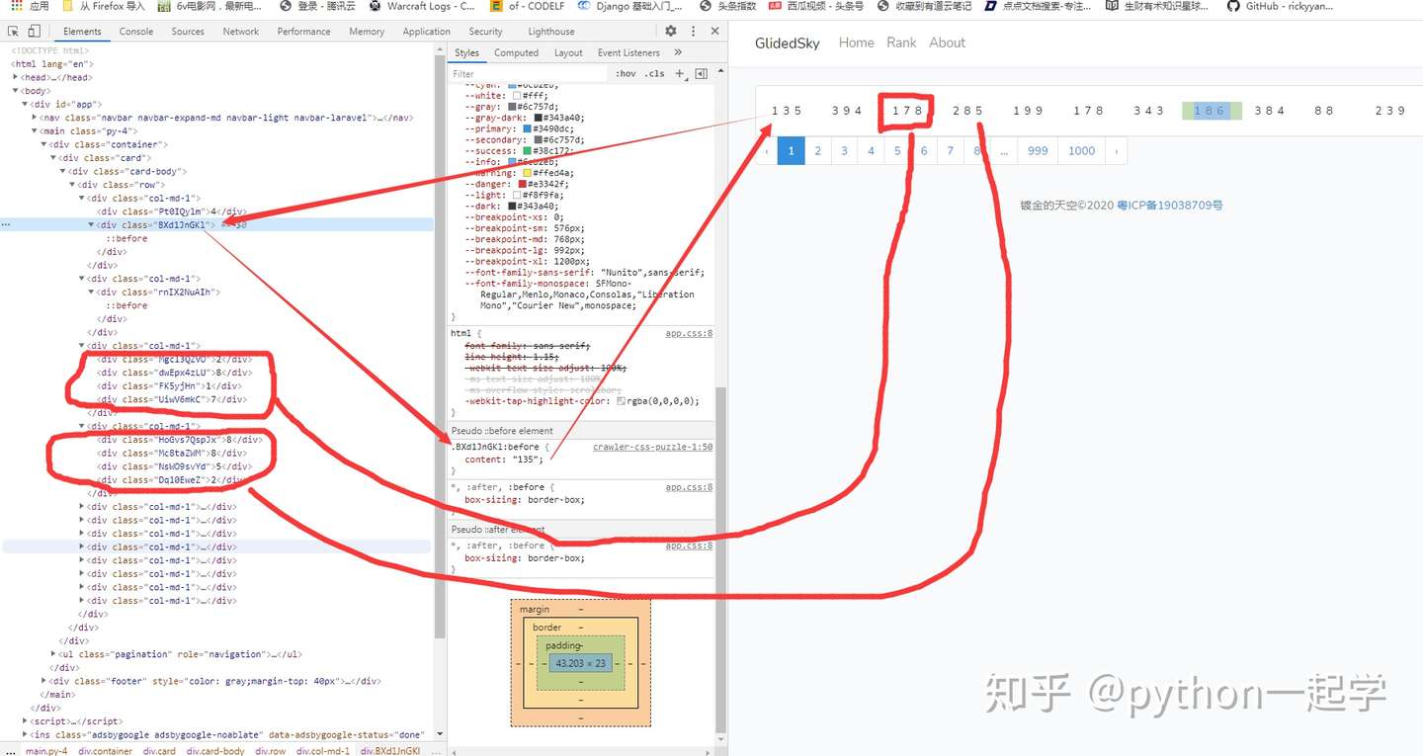
Task: Collapse the main py-4 element
Action: [34, 130]
